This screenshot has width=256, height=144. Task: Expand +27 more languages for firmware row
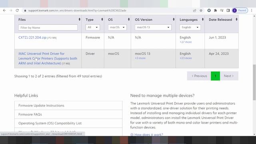point(186,42)
